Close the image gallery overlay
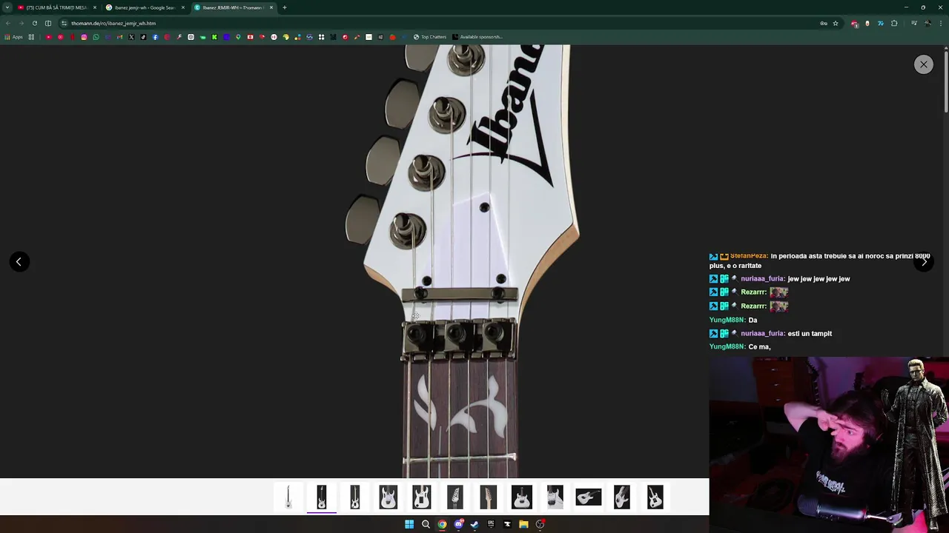The width and height of the screenshot is (949, 533). pos(923,64)
